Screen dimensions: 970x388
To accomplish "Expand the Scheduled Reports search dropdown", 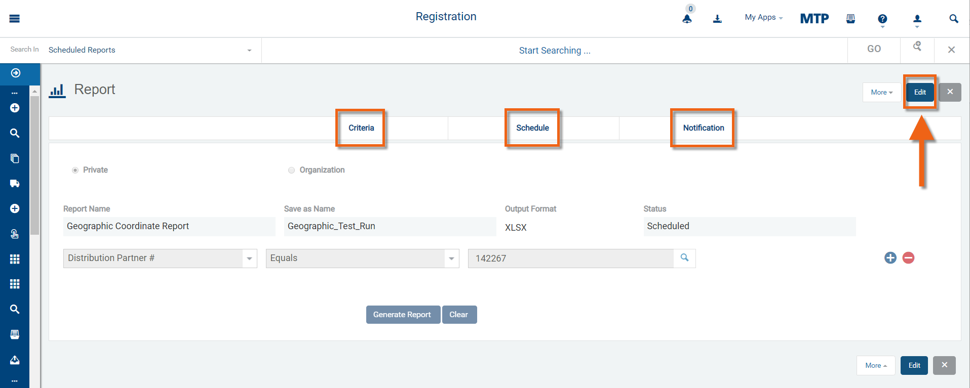I will (249, 50).
